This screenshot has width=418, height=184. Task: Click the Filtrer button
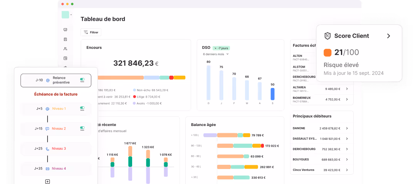91,32
